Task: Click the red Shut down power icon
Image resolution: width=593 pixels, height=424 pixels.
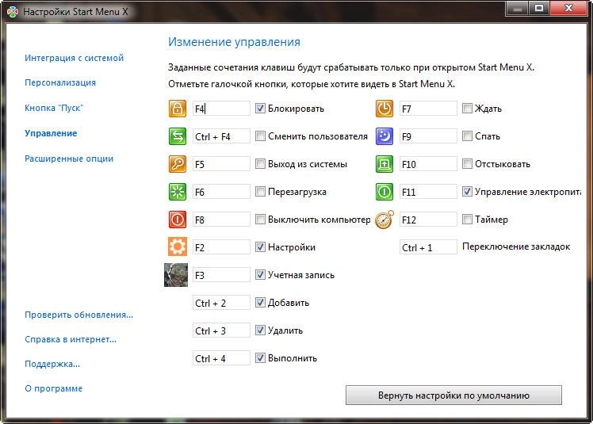Action: pyautogui.click(x=178, y=220)
